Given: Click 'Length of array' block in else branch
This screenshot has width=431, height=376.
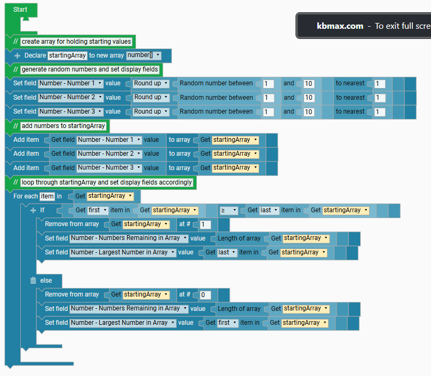Looking at the screenshot, I should pyautogui.click(x=239, y=309).
